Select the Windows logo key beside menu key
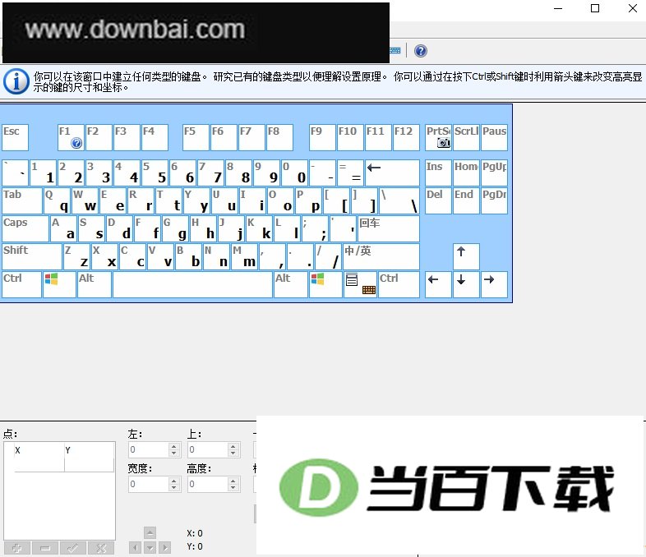 (325, 284)
